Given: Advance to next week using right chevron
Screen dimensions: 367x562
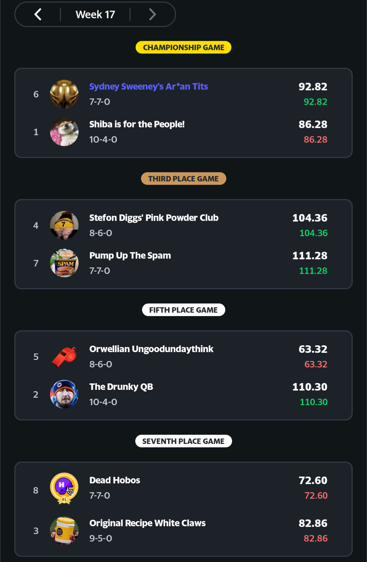Looking at the screenshot, I should 153,14.
